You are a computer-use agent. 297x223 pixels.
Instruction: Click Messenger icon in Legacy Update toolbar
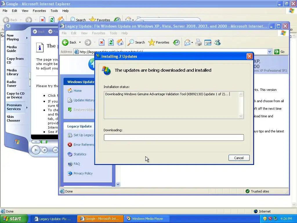(217, 42)
